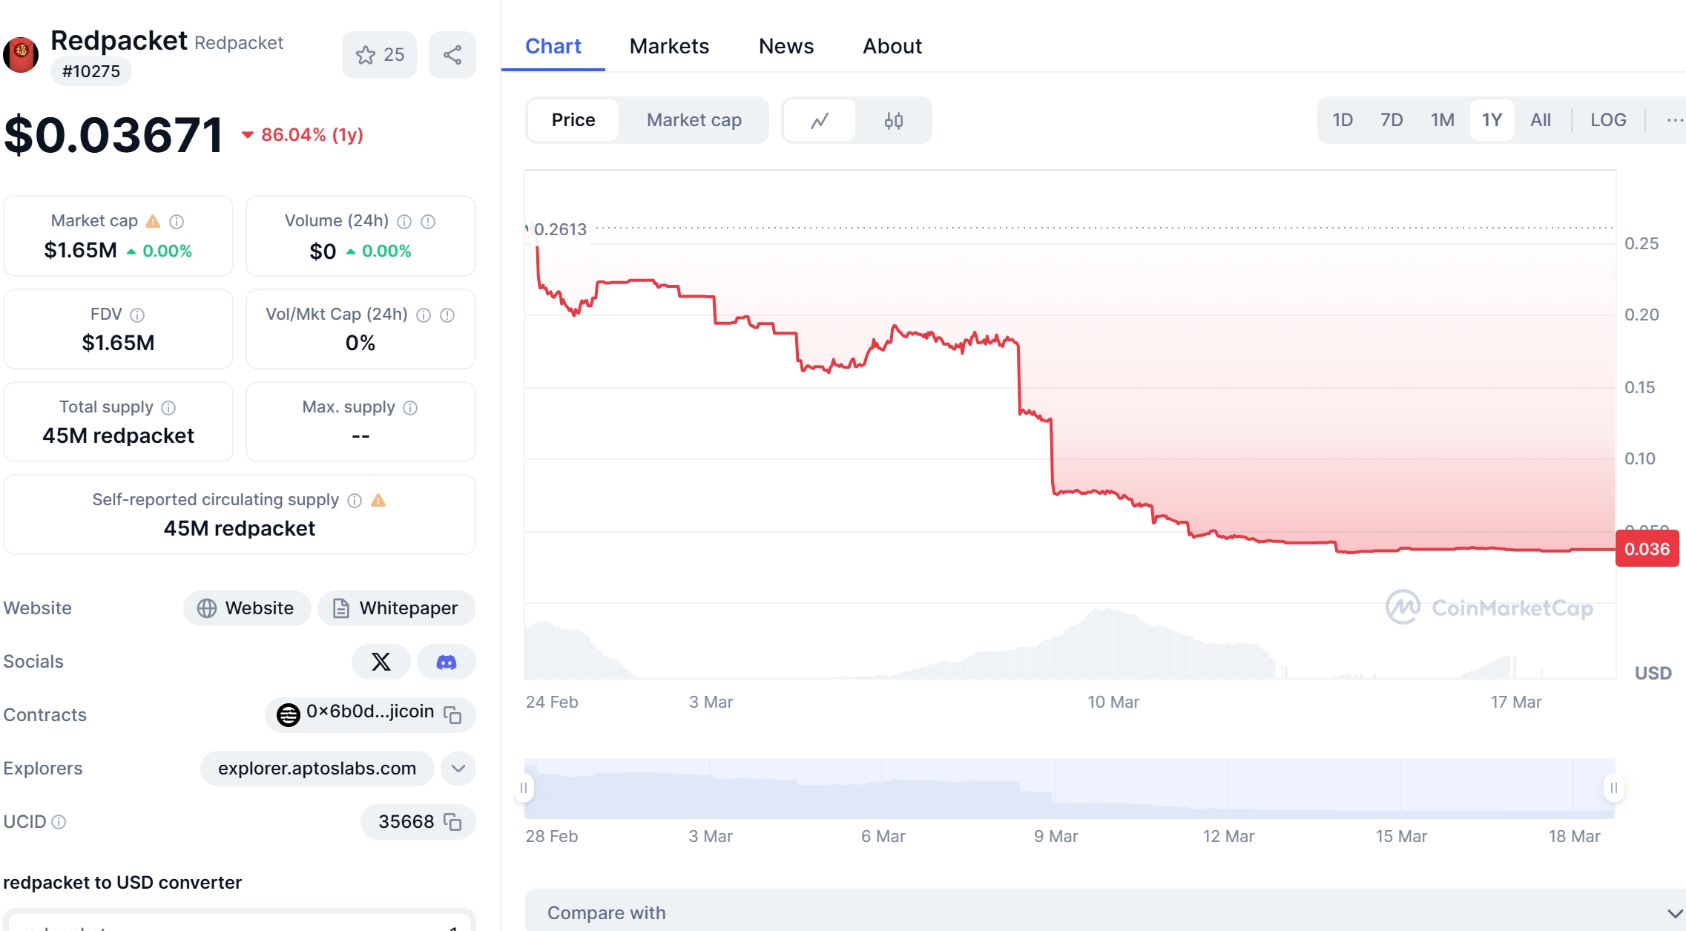Click second Vol/Mkt Cap info icon
The height and width of the screenshot is (931, 1686).
tap(447, 315)
